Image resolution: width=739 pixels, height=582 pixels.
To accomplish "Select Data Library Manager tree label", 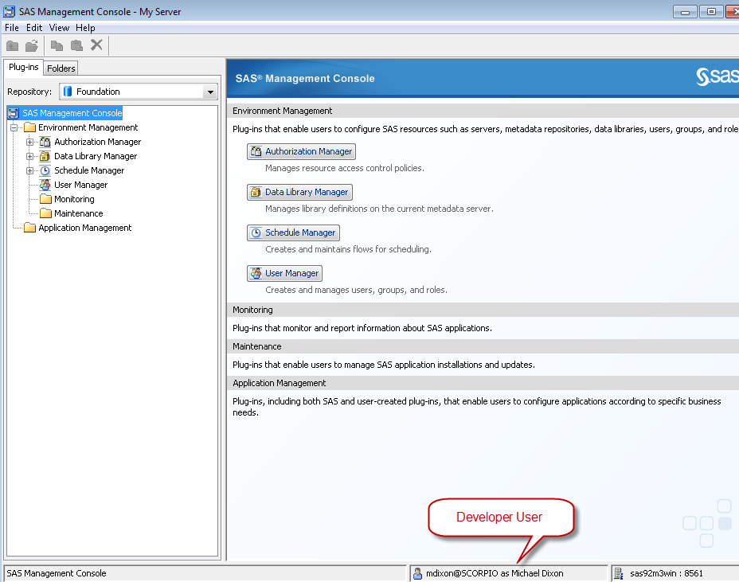I will coord(96,156).
